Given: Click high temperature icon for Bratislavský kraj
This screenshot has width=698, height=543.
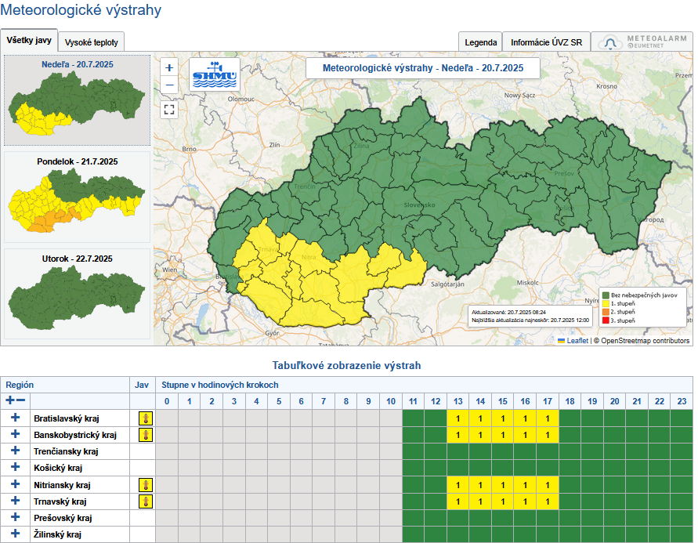Looking at the screenshot, I should [145, 418].
